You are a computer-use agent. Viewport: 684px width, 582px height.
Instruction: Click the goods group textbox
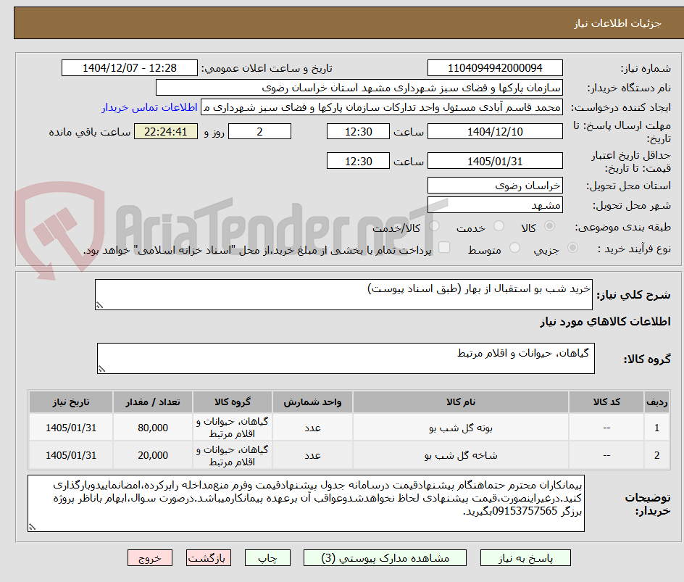346,359
